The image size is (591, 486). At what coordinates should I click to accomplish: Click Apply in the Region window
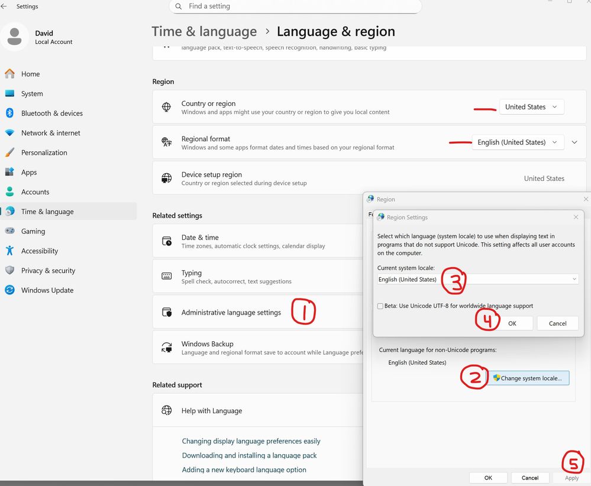[571, 478]
